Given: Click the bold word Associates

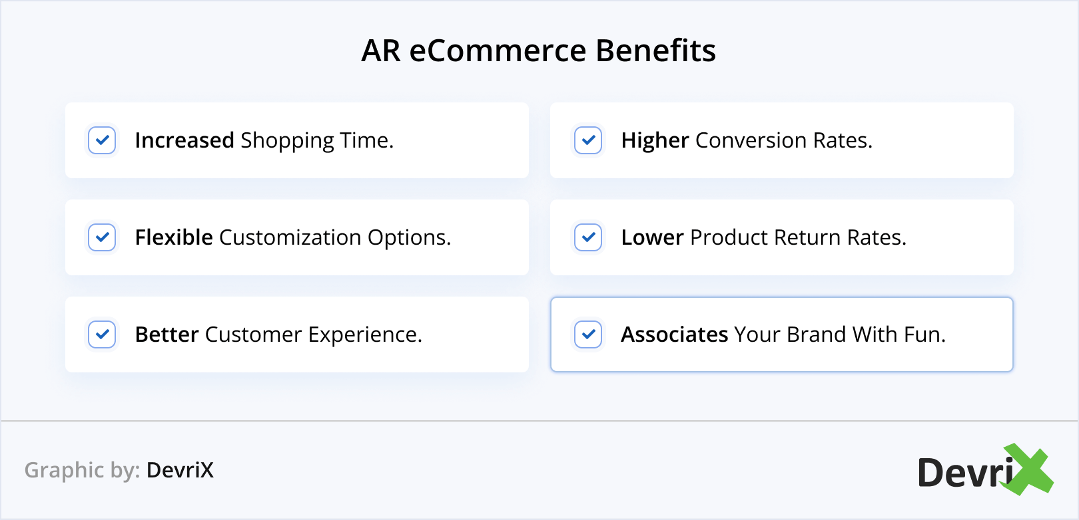Looking at the screenshot, I should (675, 334).
